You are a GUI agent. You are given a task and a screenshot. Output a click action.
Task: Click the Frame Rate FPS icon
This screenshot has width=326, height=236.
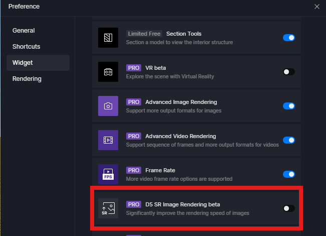coord(108,174)
